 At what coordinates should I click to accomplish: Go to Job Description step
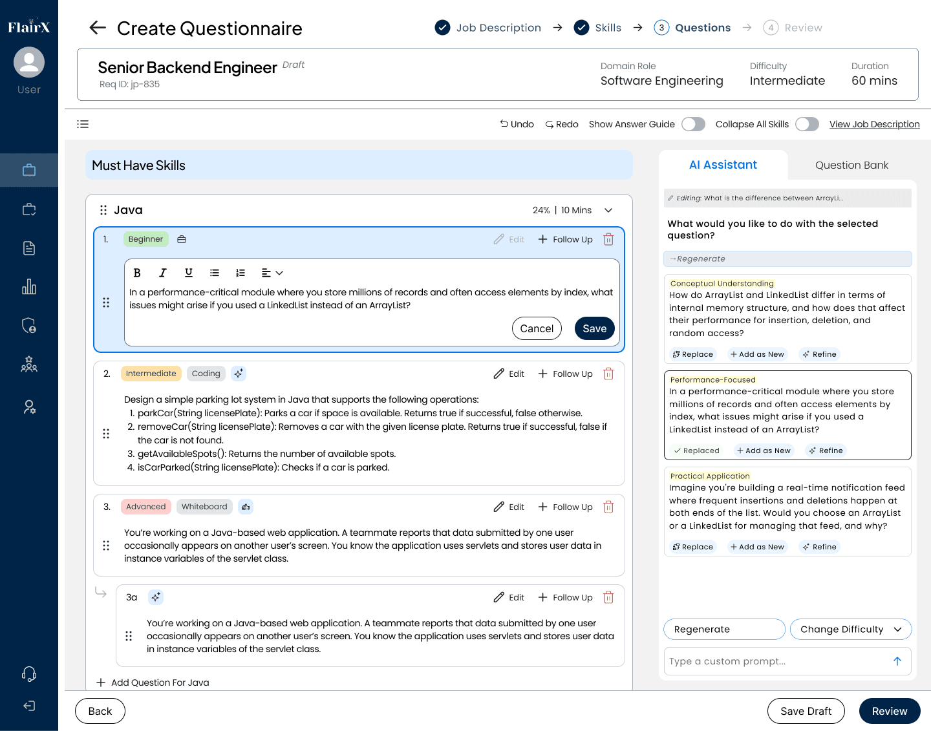[x=488, y=28]
